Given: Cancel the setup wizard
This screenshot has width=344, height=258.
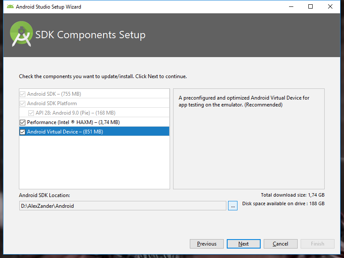Looking at the screenshot, I should click(280, 244).
